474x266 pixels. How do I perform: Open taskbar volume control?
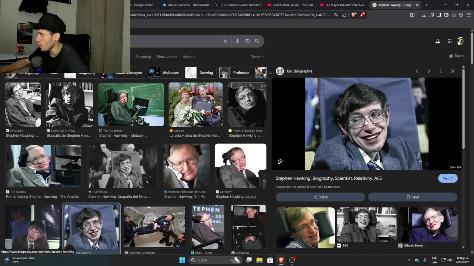pyautogui.click(x=450, y=260)
